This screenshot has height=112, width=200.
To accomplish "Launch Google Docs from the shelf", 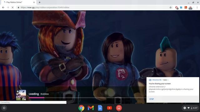I will pyautogui.click(x=100, y=108).
